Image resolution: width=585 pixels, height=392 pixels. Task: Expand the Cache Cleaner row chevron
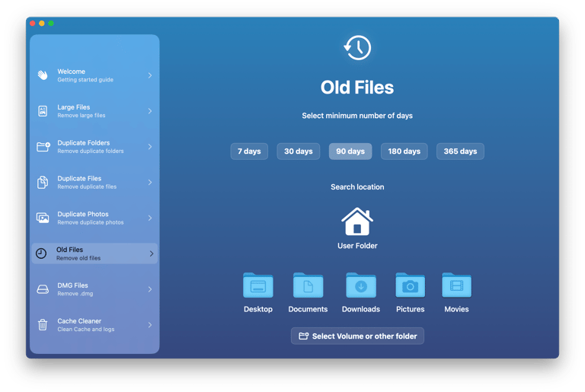[x=150, y=325]
